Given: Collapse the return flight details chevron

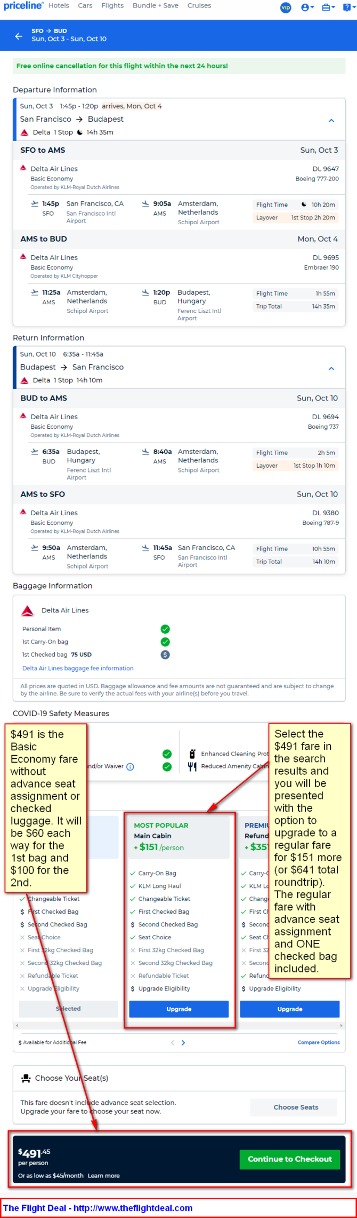Looking at the screenshot, I should (x=331, y=368).
